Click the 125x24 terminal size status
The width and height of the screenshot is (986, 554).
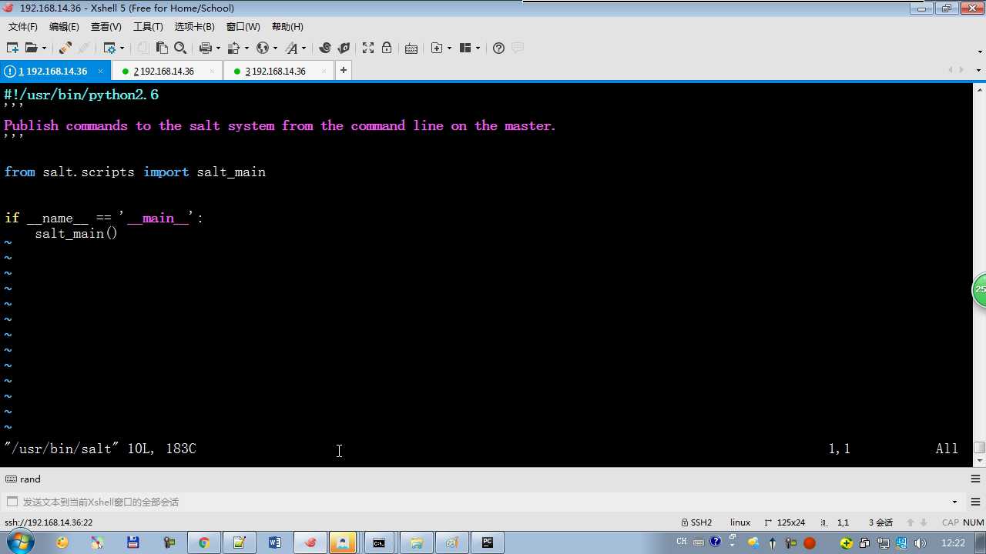(x=784, y=522)
